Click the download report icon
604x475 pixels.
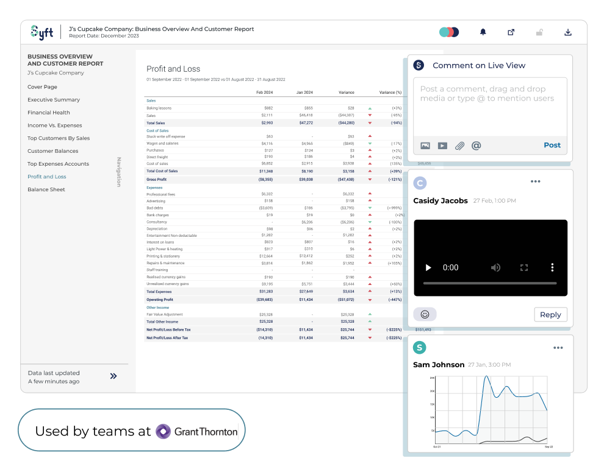tap(567, 32)
